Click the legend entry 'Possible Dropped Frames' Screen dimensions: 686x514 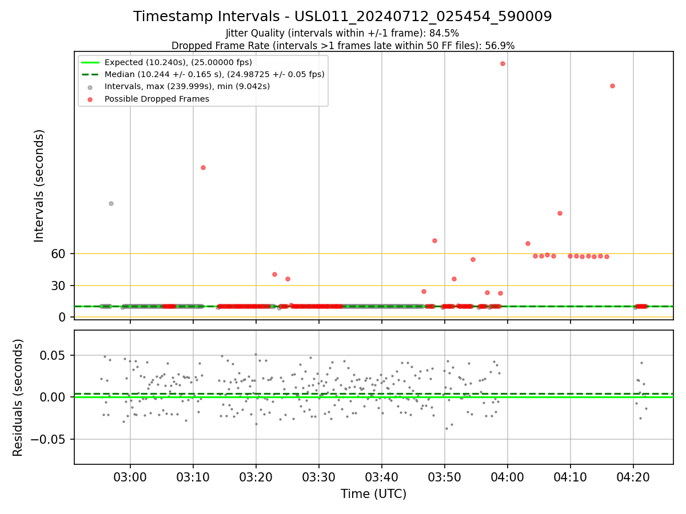tap(157, 99)
